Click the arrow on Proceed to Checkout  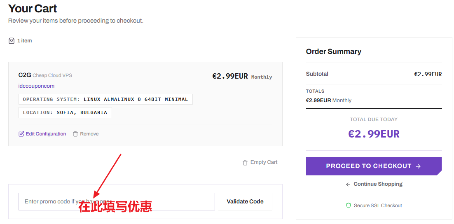pos(418,166)
